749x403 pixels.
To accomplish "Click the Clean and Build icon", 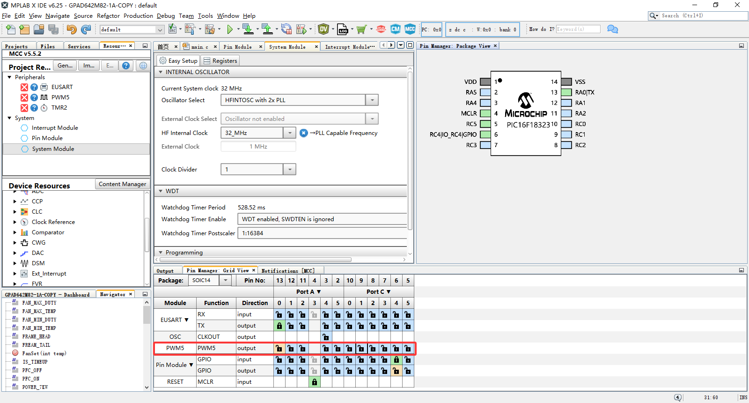I will (x=209, y=30).
